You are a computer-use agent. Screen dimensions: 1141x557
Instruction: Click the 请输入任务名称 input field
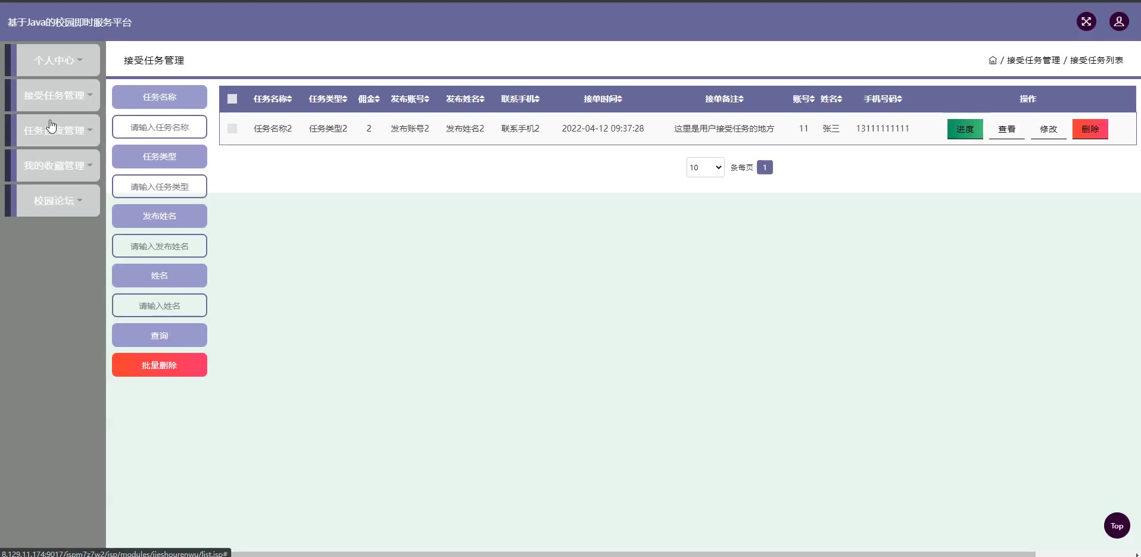pyautogui.click(x=160, y=127)
